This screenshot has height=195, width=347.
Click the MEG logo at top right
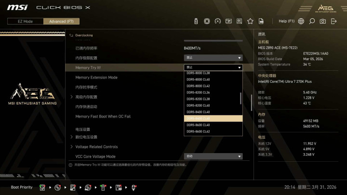325,8
